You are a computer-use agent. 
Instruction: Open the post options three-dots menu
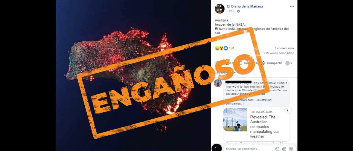point(292,7)
